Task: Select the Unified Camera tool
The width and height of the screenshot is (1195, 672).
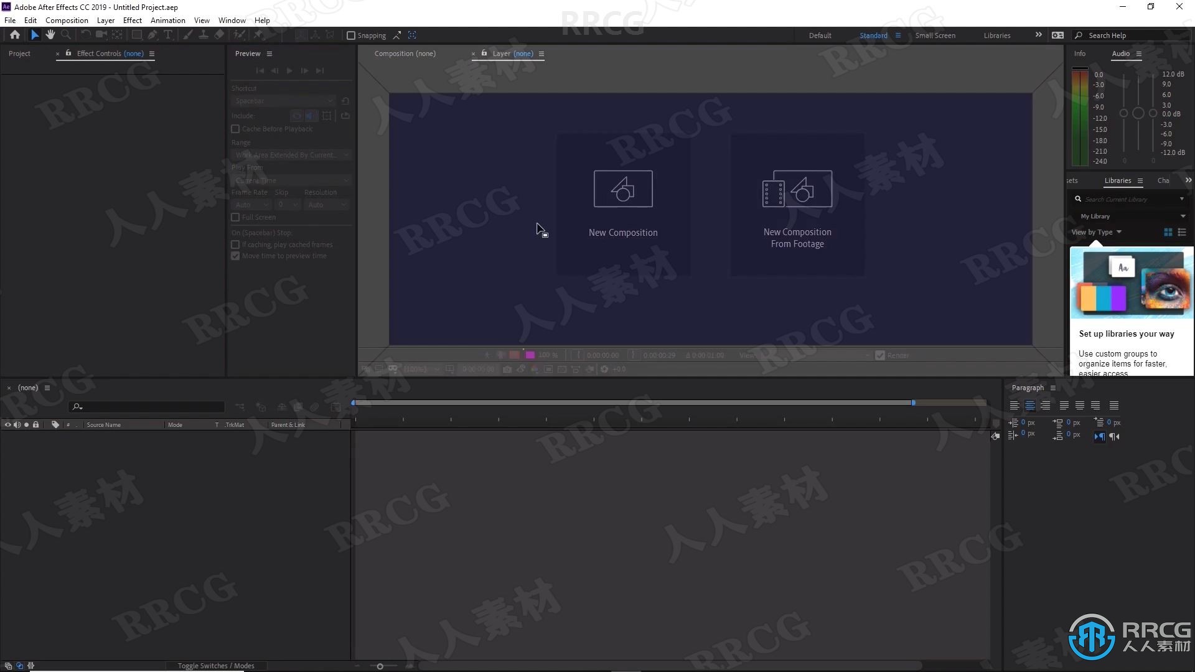Action: pyautogui.click(x=101, y=35)
